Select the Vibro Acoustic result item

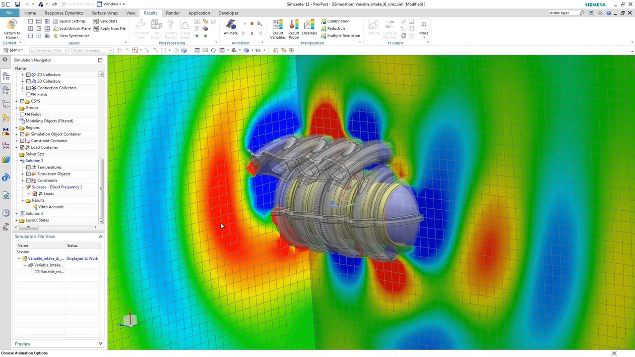coord(51,207)
